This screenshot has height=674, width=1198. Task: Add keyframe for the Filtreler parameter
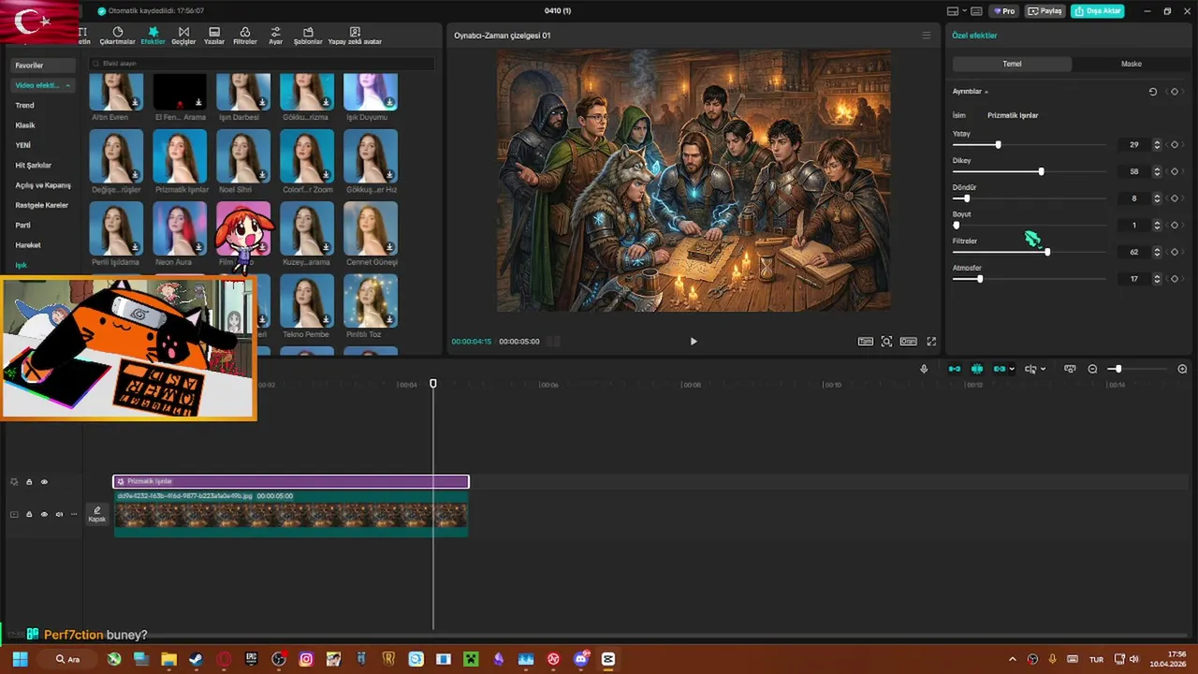[1175, 252]
